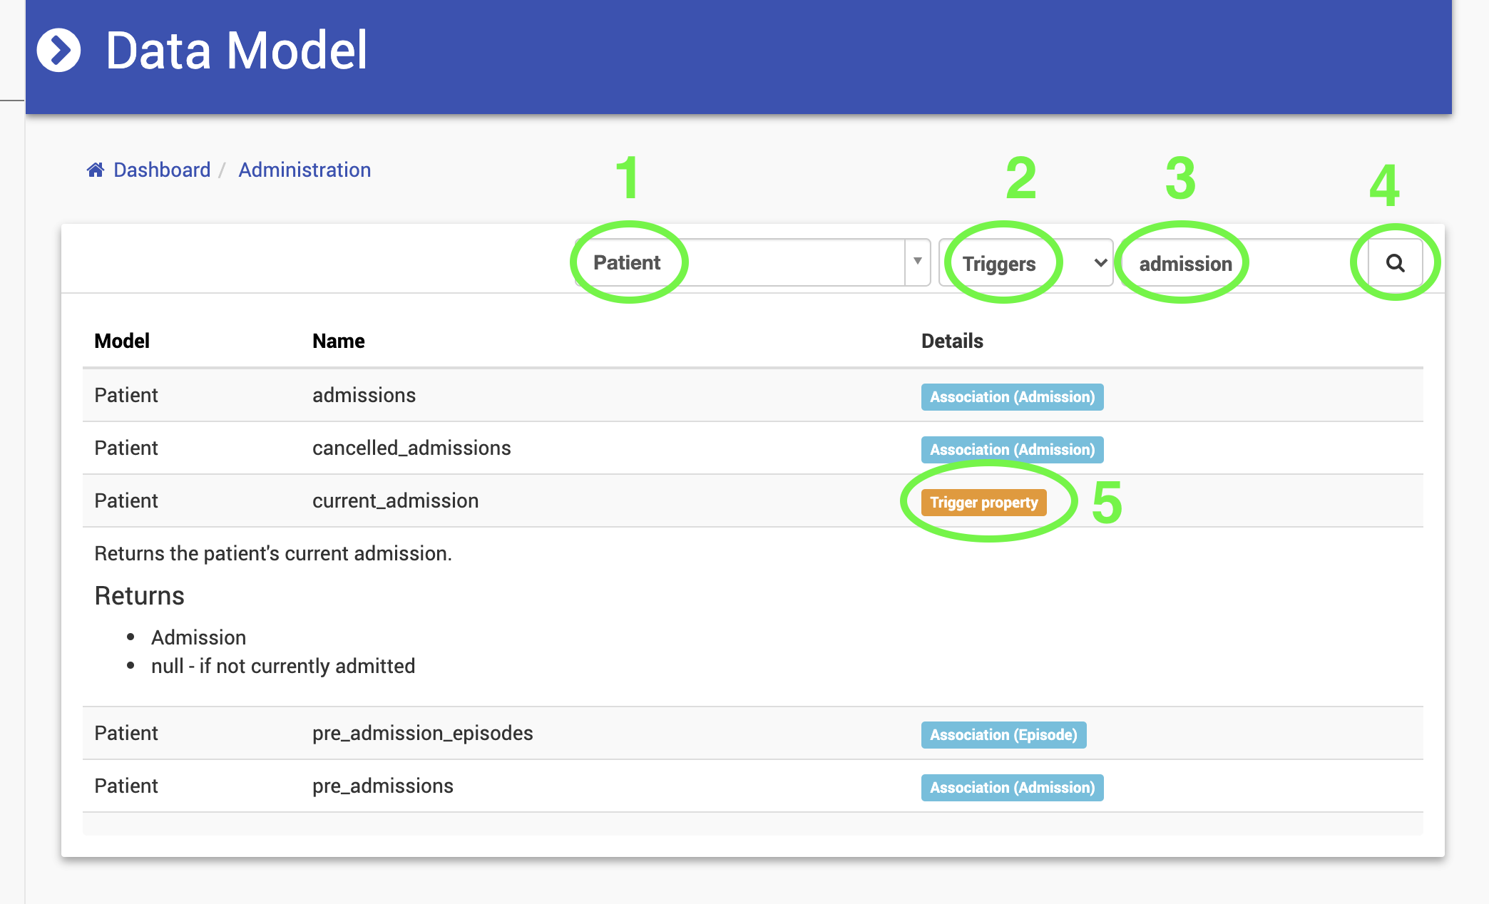Image resolution: width=1489 pixels, height=904 pixels.
Task: Click Association (Admission) badge for cancelled_admissions
Action: [x=1011, y=450]
